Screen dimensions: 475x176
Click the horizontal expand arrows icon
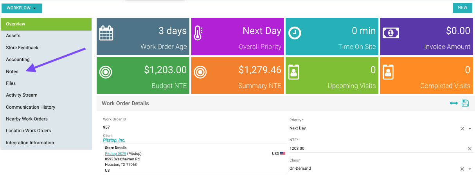[x=454, y=103]
